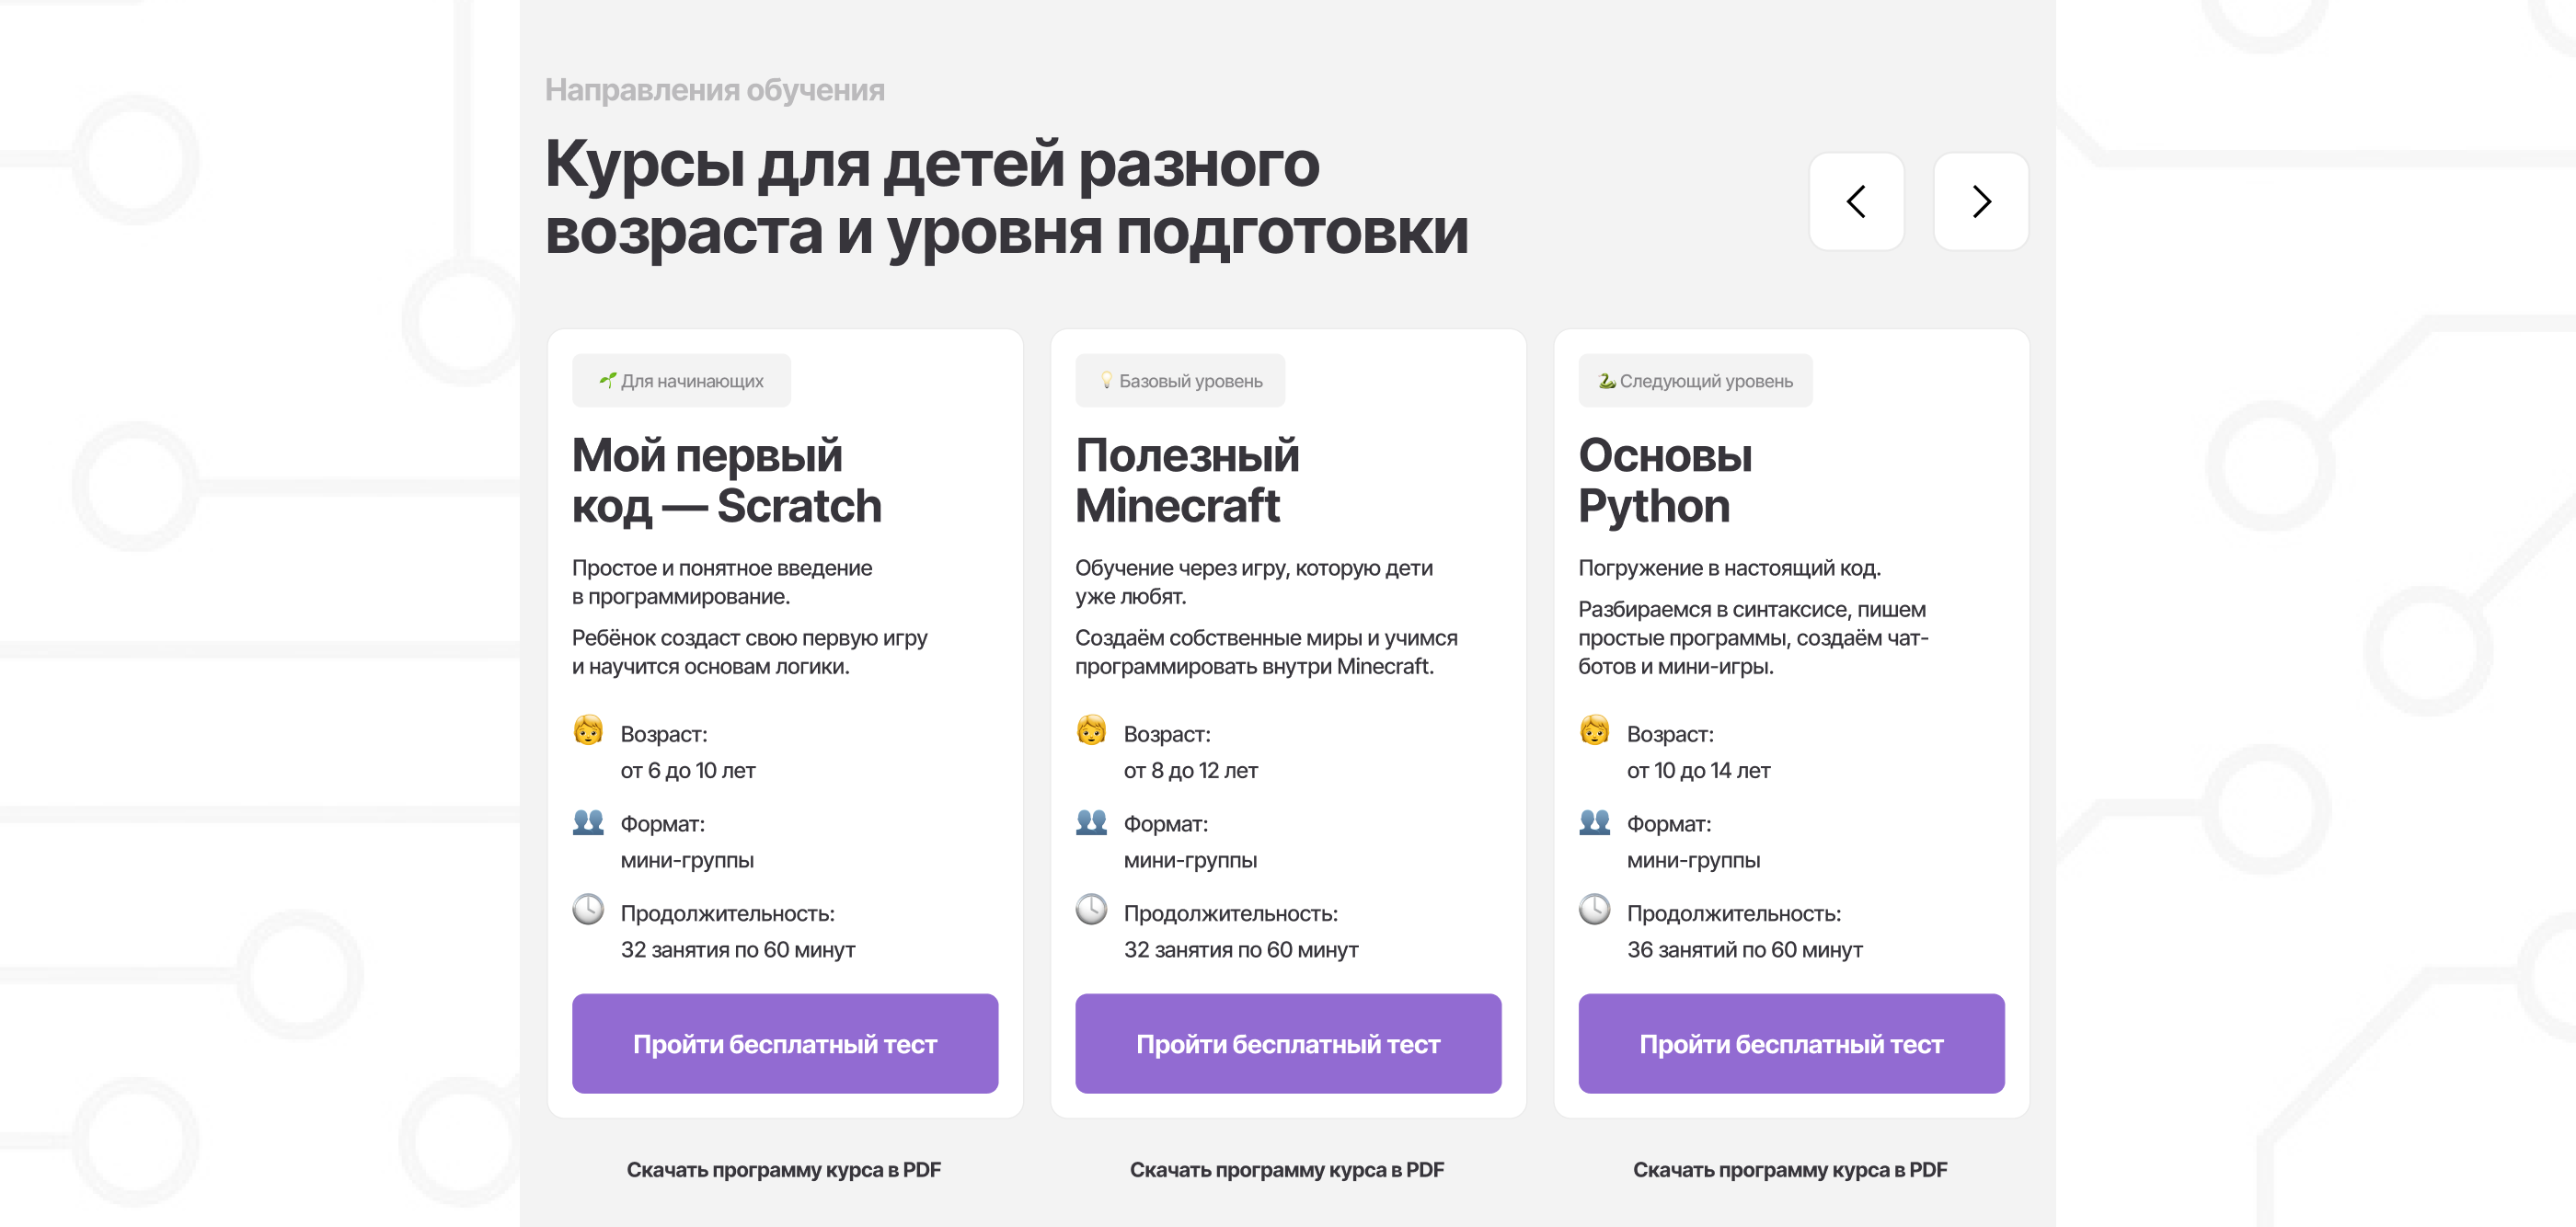This screenshot has width=2576, height=1227.
Task: Click the clock icon on the Scratch course card
Action: 590,911
